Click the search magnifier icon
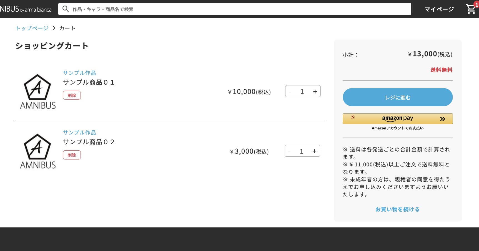Screen dimensions: 479x251 tap(66, 9)
